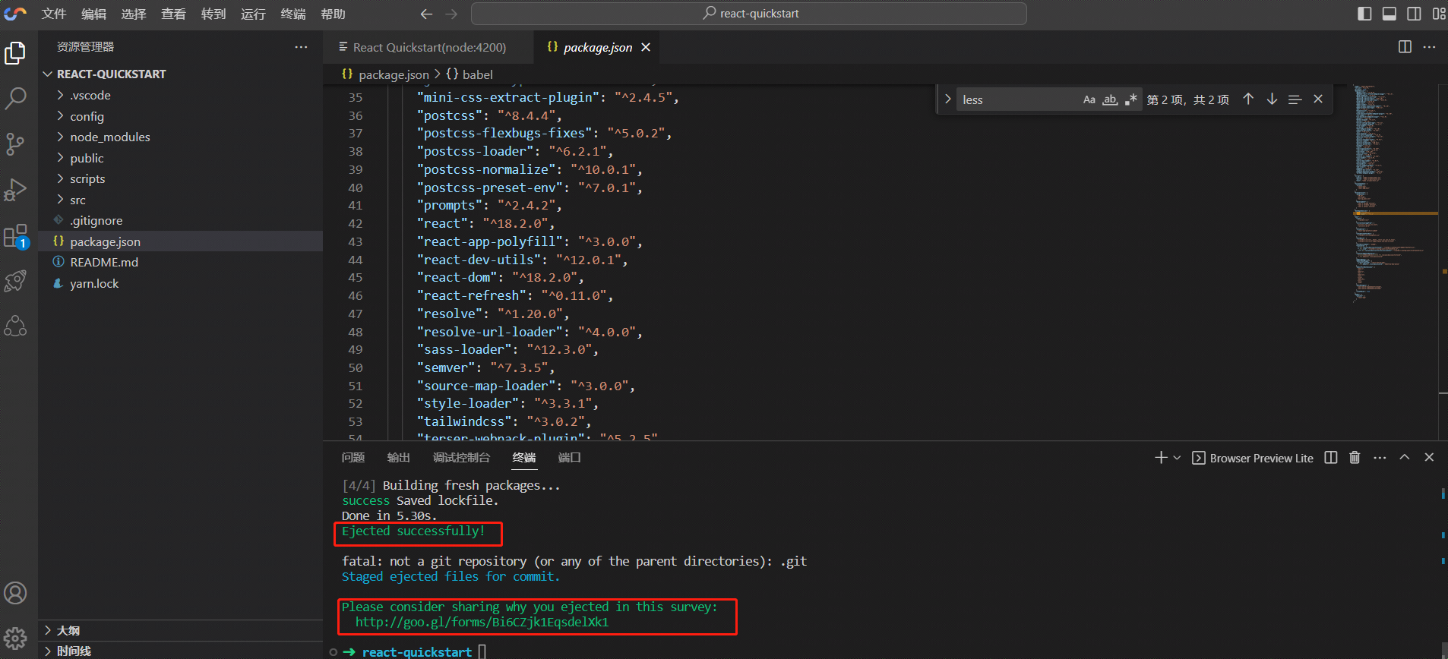1448x659 pixels.
Task: Close the terminal panel
Action: 1429,458
